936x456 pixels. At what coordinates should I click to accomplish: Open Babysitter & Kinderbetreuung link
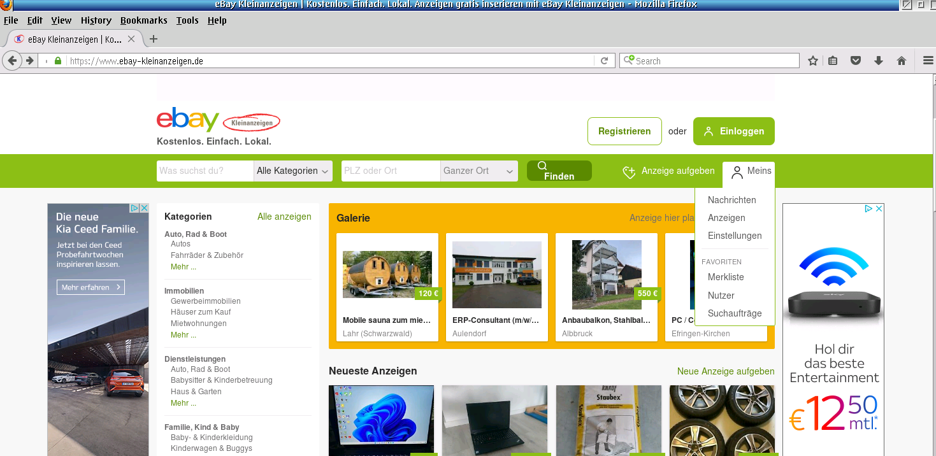pyautogui.click(x=222, y=380)
